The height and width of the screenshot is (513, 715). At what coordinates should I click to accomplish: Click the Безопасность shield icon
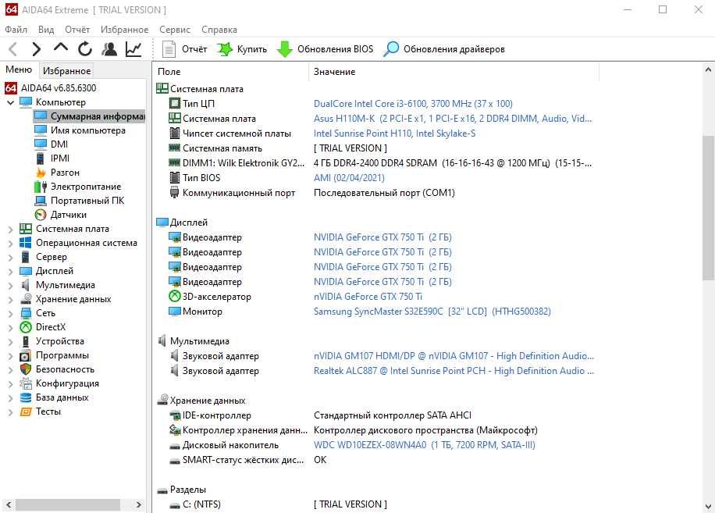[x=26, y=369]
